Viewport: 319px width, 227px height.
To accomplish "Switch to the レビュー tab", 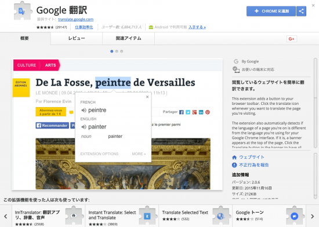I will click(x=77, y=38).
